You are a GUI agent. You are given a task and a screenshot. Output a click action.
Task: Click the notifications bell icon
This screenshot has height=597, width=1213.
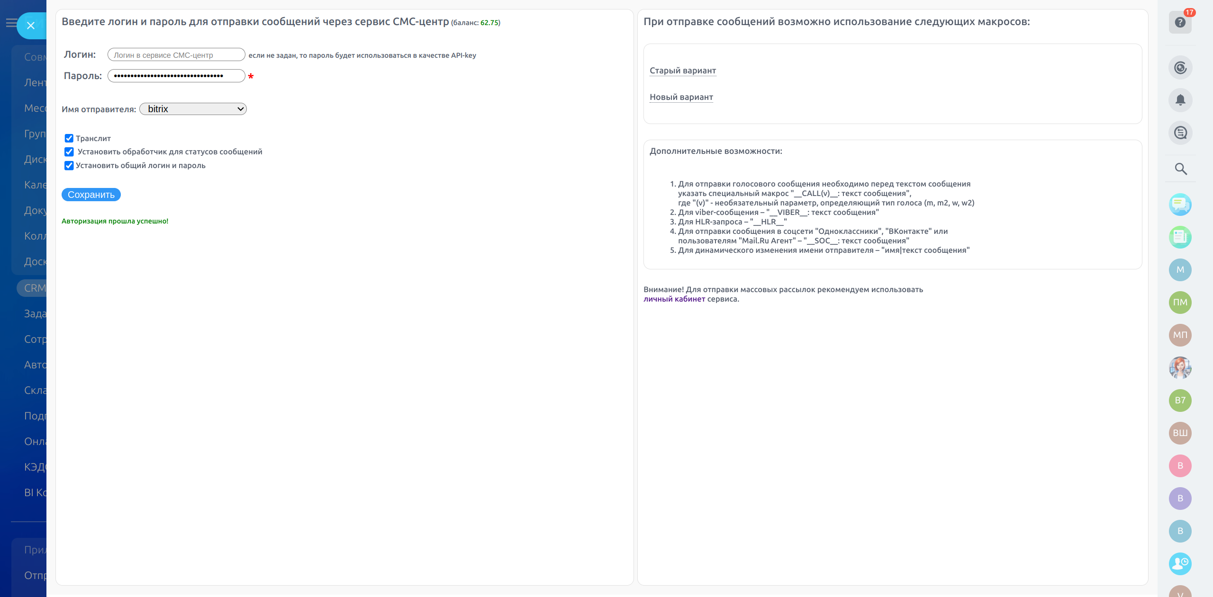(1180, 100)
